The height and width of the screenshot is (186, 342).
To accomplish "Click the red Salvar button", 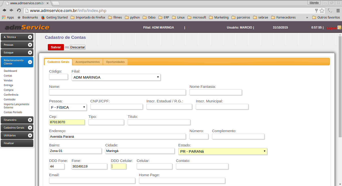I will click(x=56, y=47).
